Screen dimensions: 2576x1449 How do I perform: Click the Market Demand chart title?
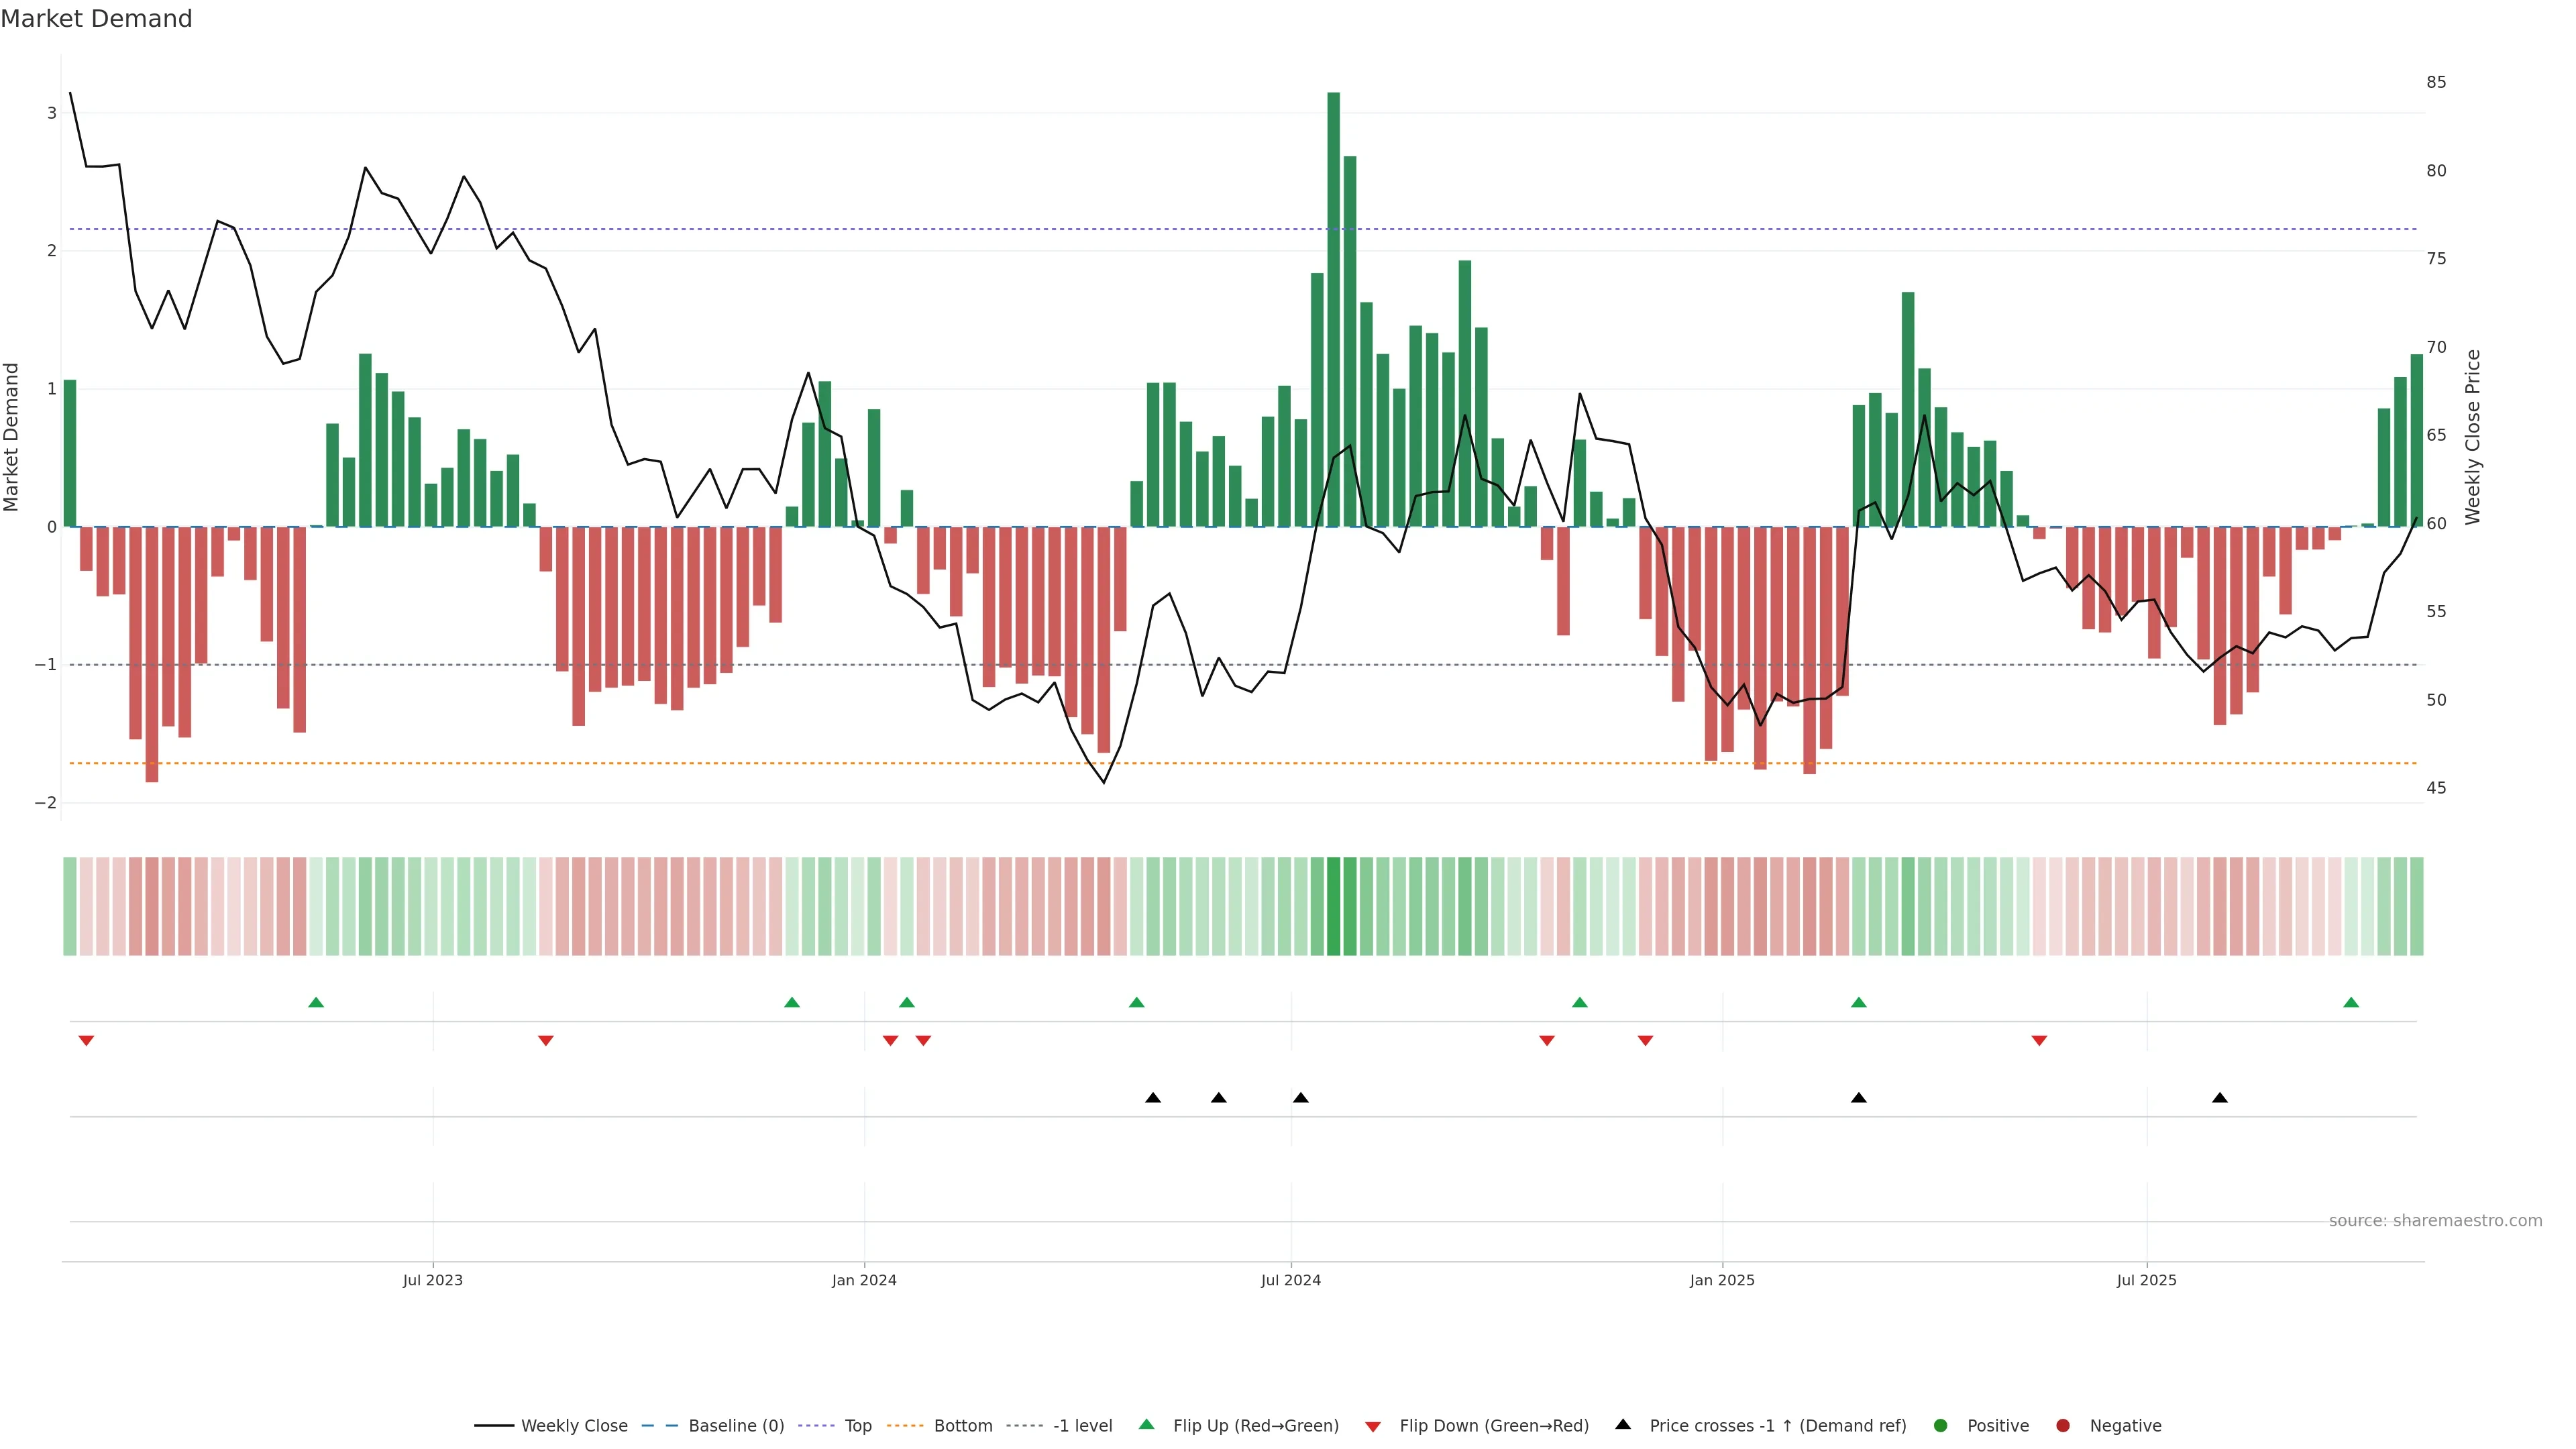point(97,19)
